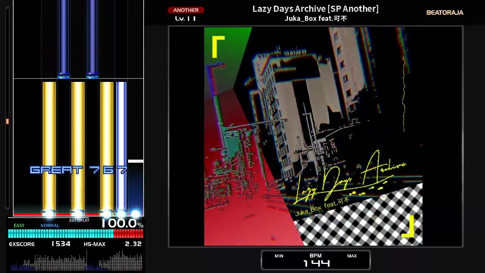Click the BPM value 144
Image resolution: width=485 pixels, height=273 pixels.
(x=316, y=263)
